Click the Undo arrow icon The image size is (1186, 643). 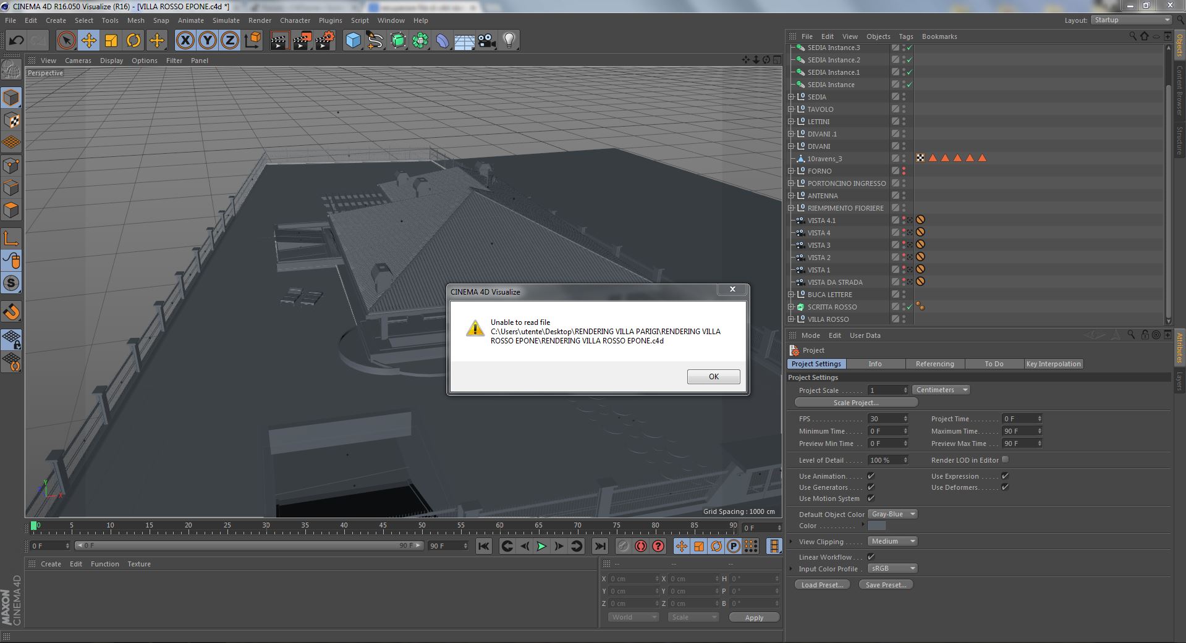click(16, 41)
